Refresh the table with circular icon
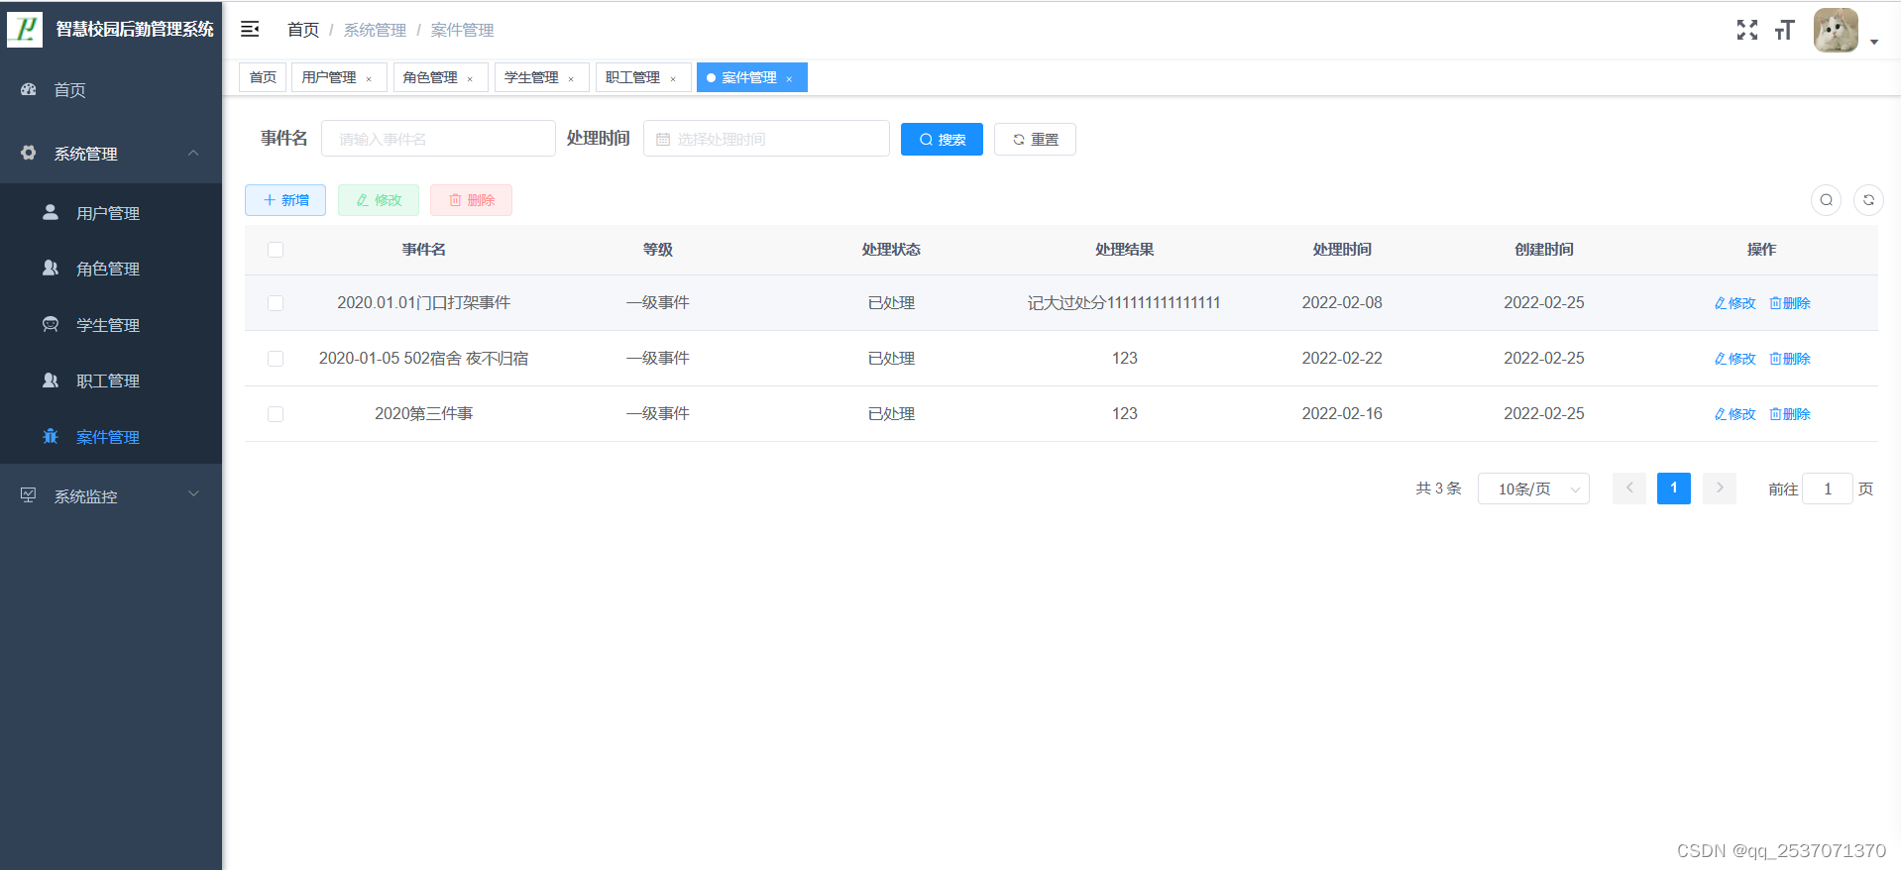1901x870 pixels. (x=1868, y=200)
